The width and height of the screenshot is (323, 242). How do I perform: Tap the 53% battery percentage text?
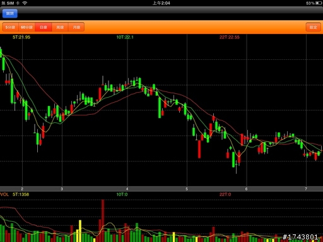click(310, 3)
